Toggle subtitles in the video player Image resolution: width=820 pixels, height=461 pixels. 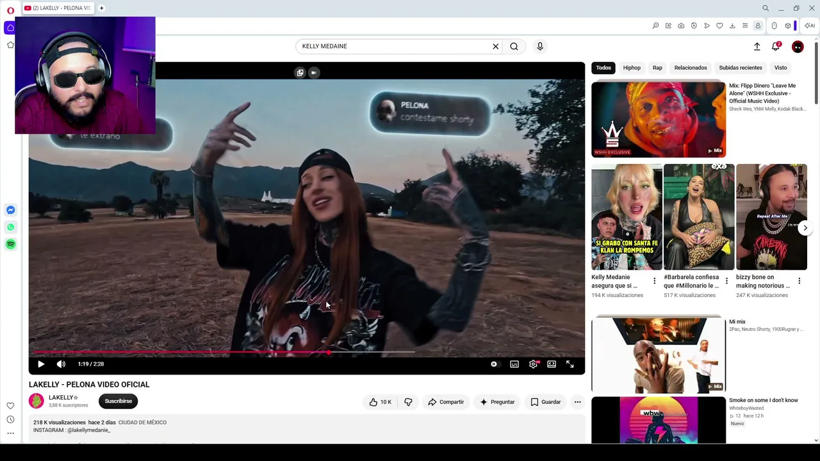[514, 364]
